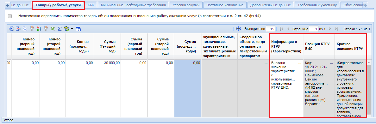Open ellipsis in 'Информация о КТРУ' cell
376x124 pixels.
coord(300,64)
